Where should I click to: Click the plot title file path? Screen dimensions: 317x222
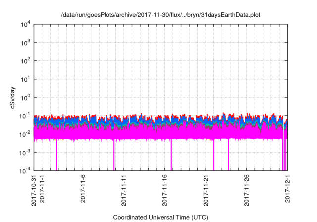pos(160,15)
